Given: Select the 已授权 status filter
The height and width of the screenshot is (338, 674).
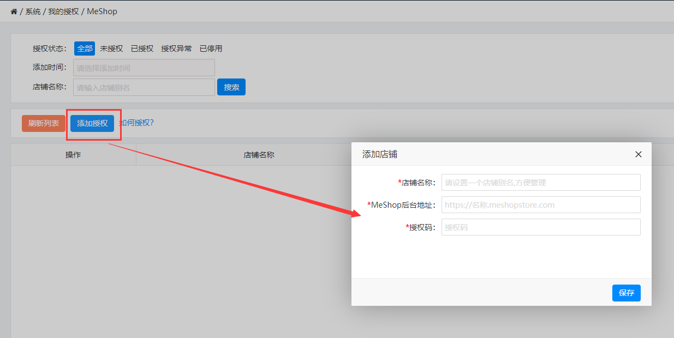Looking at the screenshot, I should (x=142, y=49).
